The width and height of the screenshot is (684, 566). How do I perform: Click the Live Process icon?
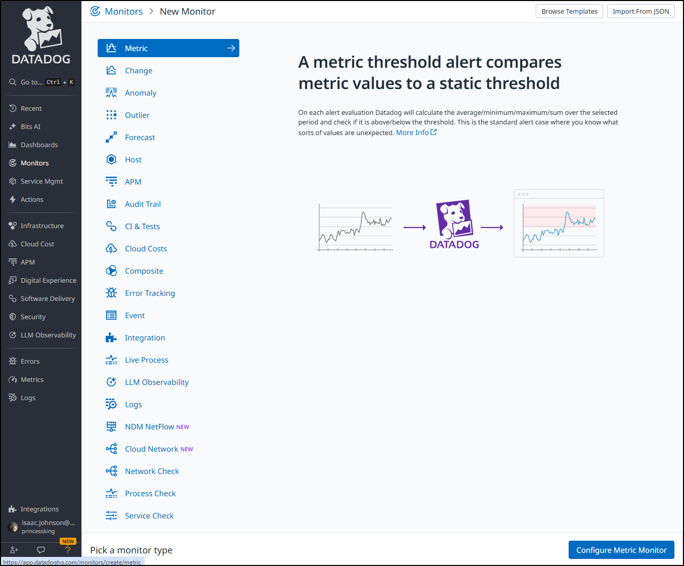tap(111, 360)
